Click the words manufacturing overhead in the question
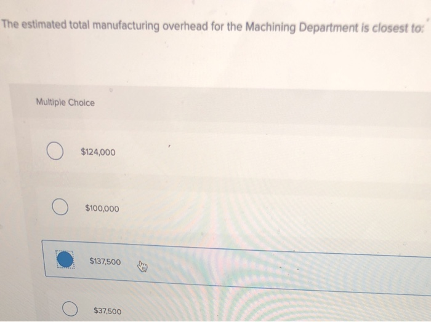This screenshot has width=431, height=322. (150, 26)
